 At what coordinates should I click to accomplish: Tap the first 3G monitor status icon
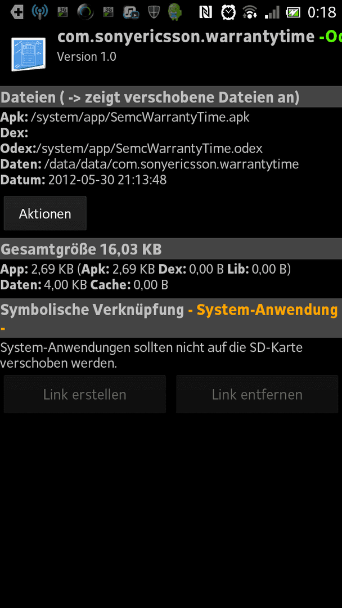(x=62, y=12)
